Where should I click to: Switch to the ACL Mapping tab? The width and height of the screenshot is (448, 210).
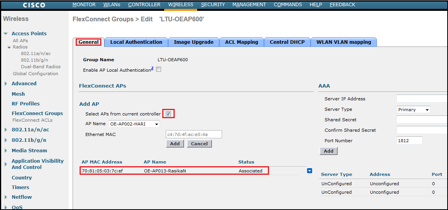[x=241, y=42]
